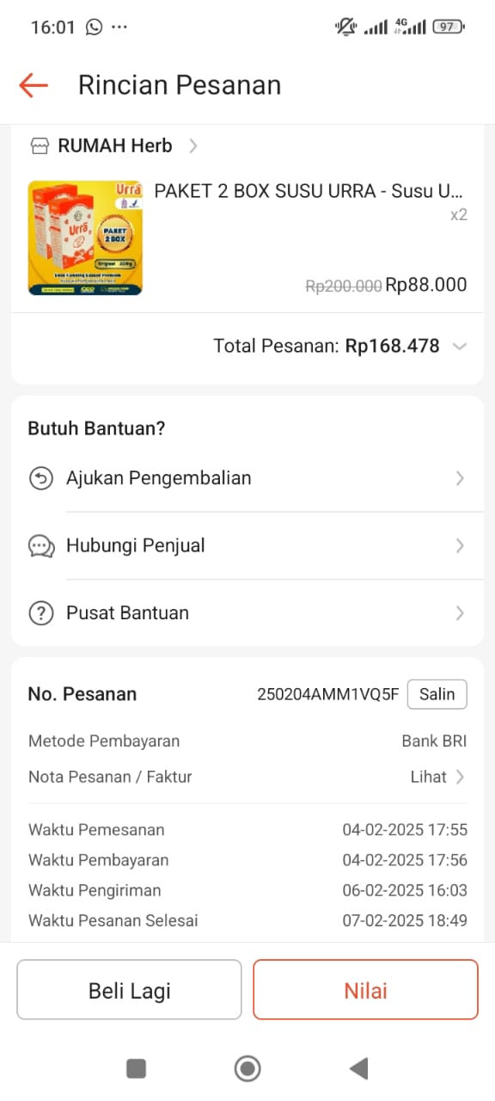
Task: Tap the question mark Pusat Bantuan icon
Action: pyautogui.click(x=41, y=613)
